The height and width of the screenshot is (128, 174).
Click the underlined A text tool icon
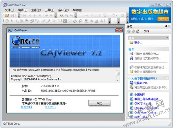[97, 21]
